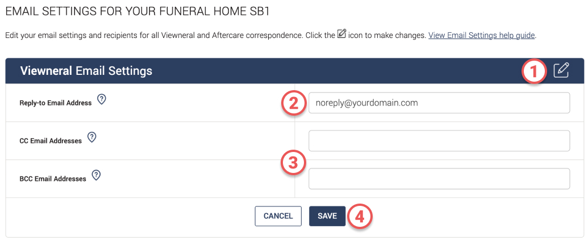Click the SAVE button
Screen dimensions: 588x241
click(x=327, y=216)
